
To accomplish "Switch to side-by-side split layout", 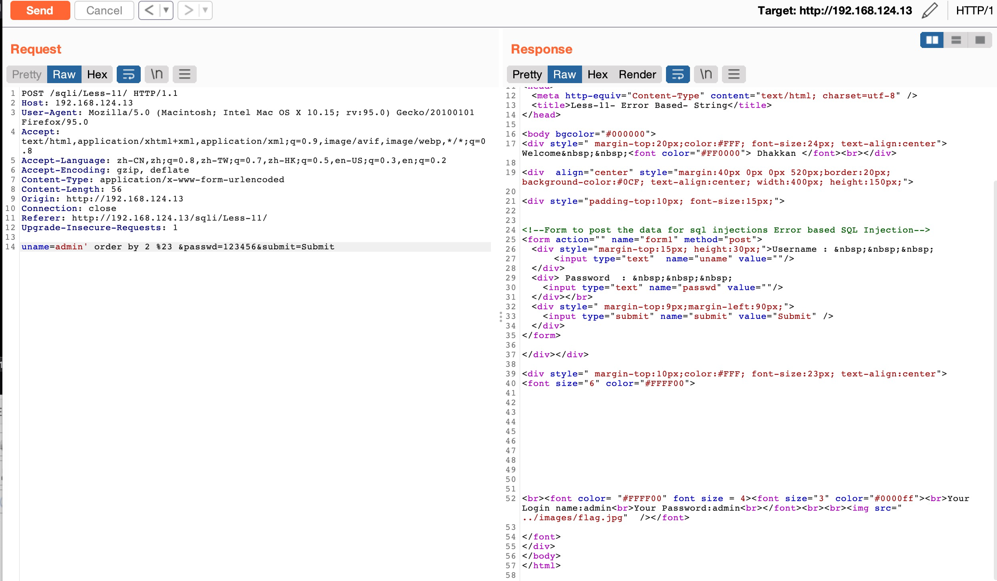I will coord(932,40).
